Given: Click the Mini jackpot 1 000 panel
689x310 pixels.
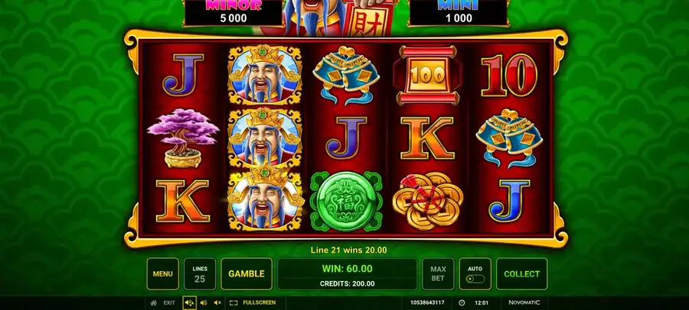Looking at the screenshot, I should point(458,13).
